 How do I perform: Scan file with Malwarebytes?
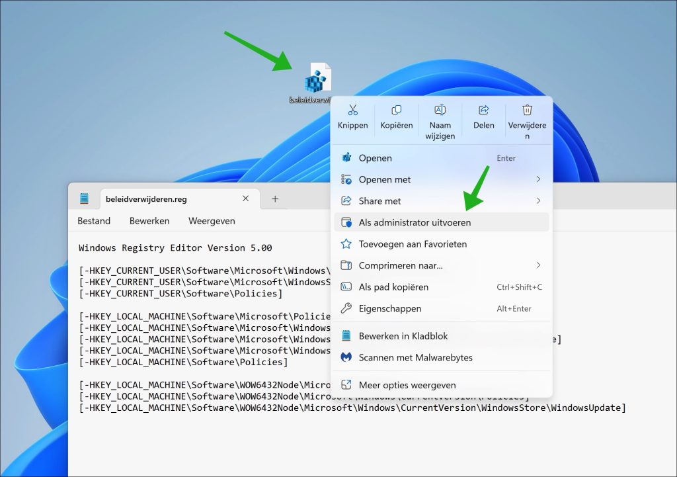point(415,357)
